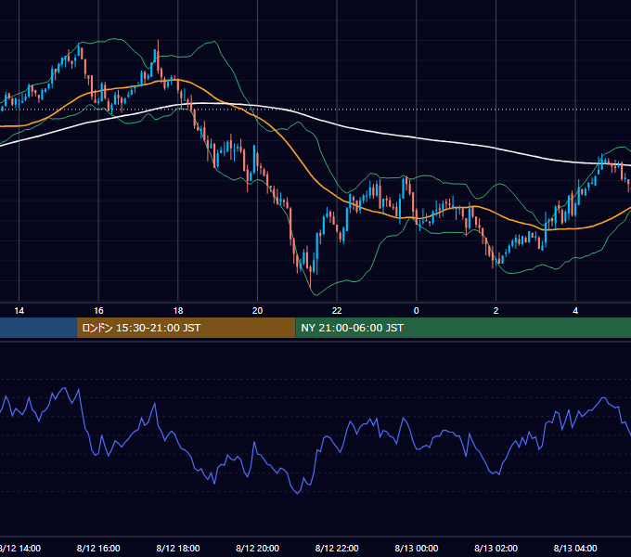
Task: Click the 8/12 20:00 date label
Action: 258,548
